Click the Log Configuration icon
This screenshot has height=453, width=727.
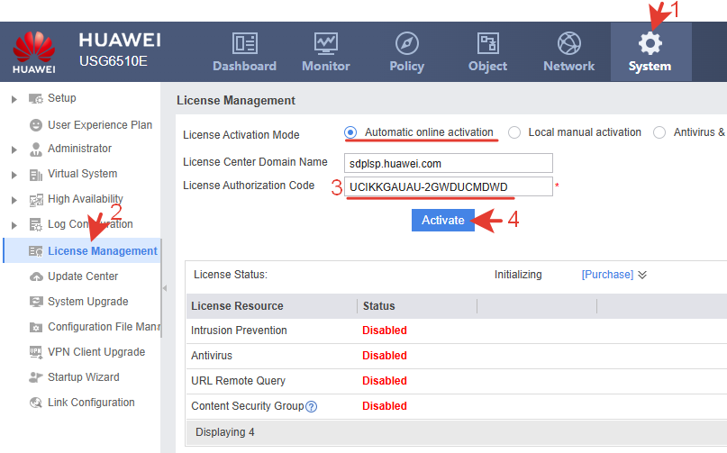pyautogui.click(x=36, y=225)
